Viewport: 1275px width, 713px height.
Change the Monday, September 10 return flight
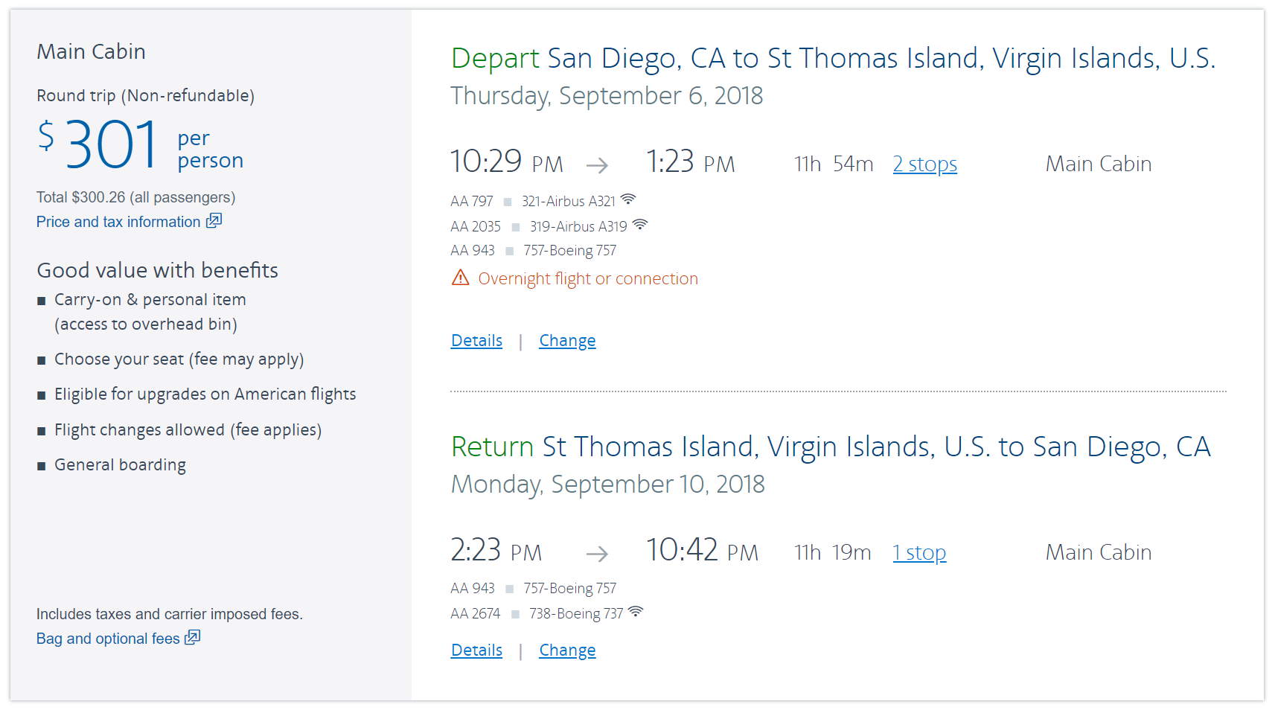click(x=567, y=650)
